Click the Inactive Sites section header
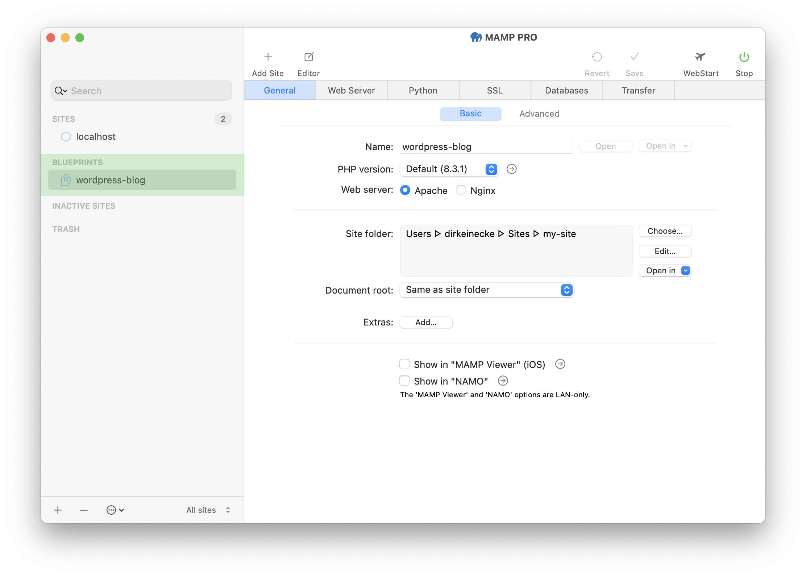This screenshot has width=806, height=577. tap(84, 206)
